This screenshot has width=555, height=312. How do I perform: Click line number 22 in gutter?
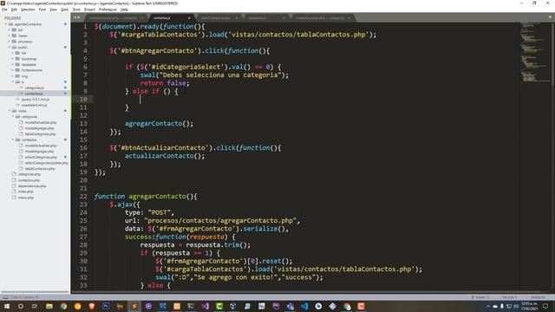83,197
